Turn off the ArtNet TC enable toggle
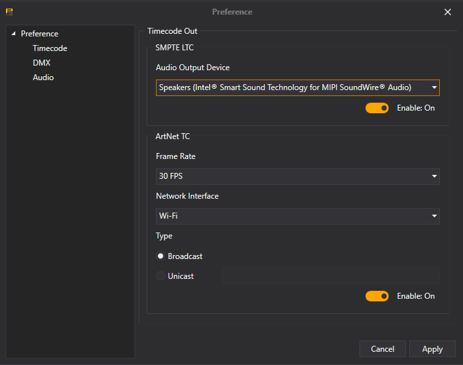 tap(377, 296)
